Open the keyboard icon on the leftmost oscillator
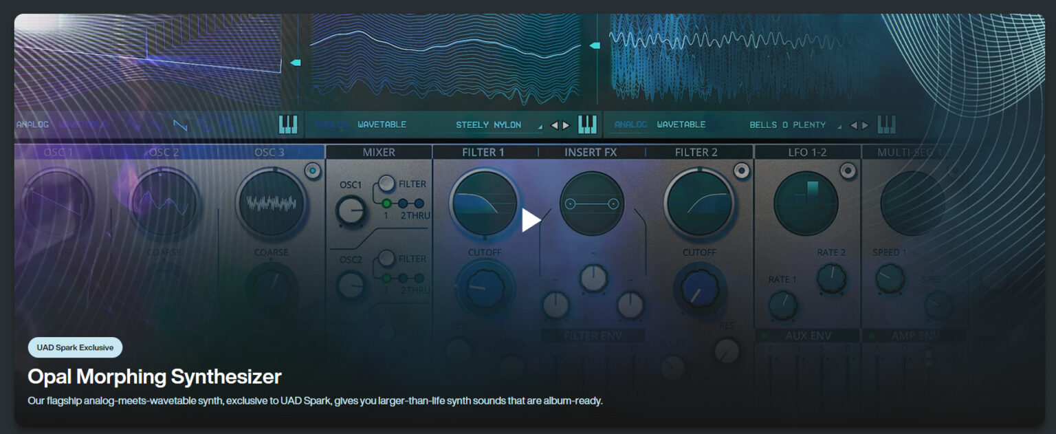1056x434 pixels. tap(289, 124)
